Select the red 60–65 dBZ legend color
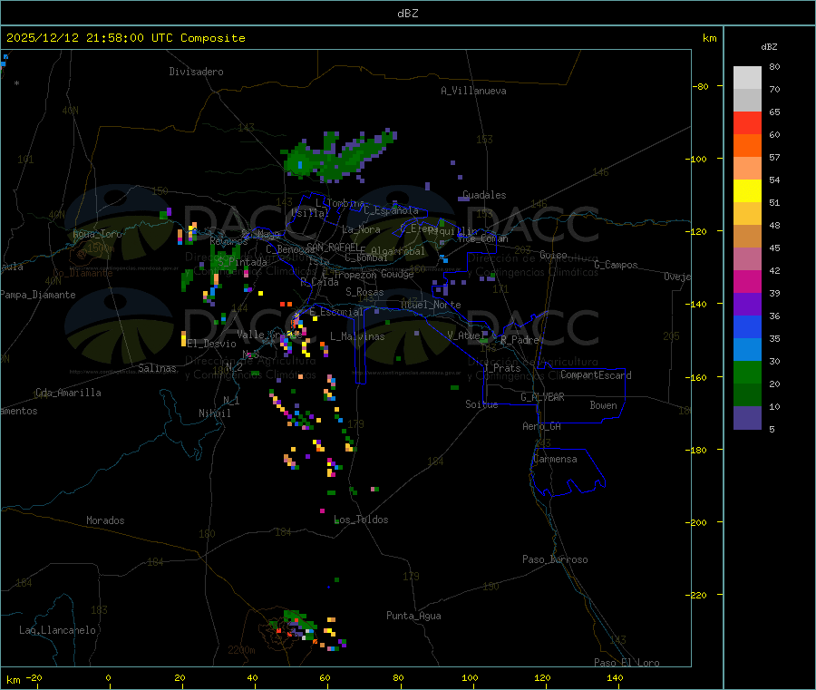Image resolution: width=816 pixels, height=690 pixels. click(x=747, y=122)
